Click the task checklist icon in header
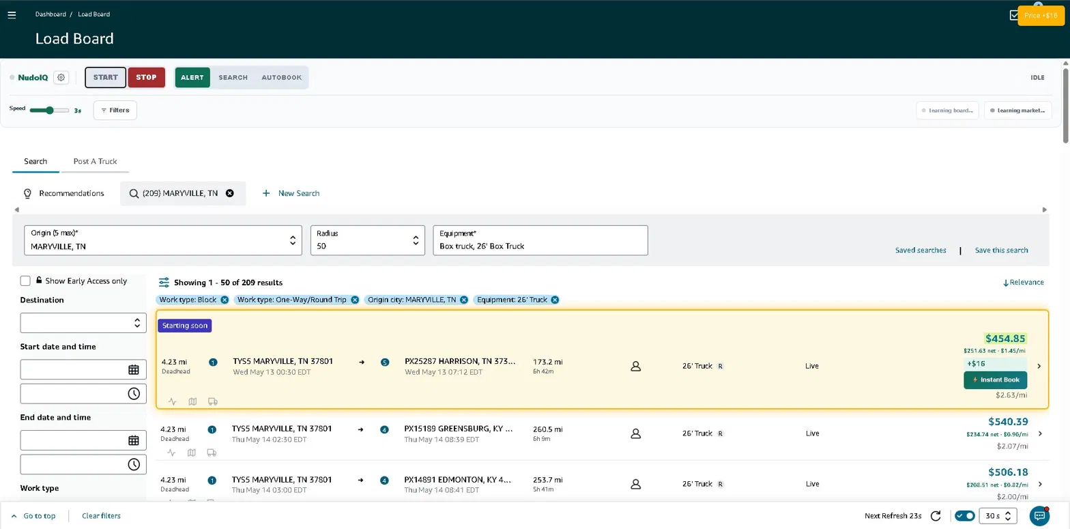The height and width of the screenshot is (529, 1070). point(1014,14)
